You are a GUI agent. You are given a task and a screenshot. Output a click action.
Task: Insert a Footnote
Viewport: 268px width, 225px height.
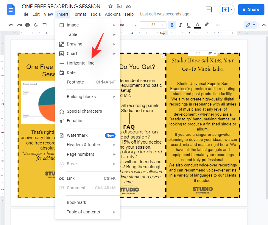click(x=88, y=82)
